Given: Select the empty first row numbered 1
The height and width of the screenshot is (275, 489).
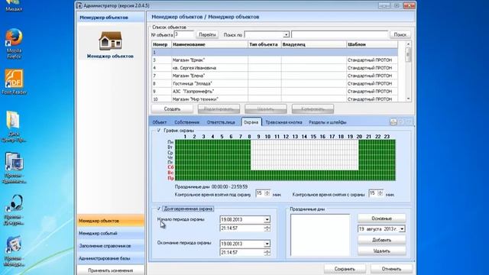Looking at the screenshot, I should [275, 52].
